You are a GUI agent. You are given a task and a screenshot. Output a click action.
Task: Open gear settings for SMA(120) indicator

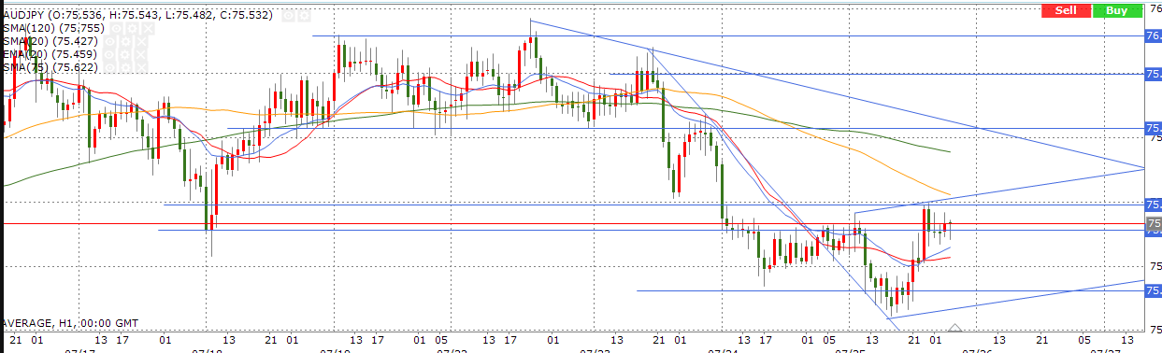coord(132,29)
